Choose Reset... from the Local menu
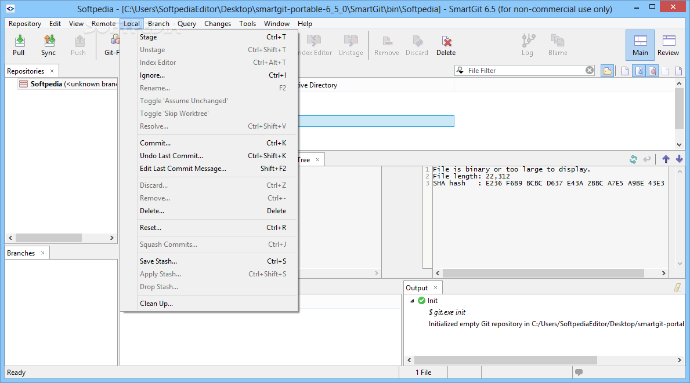Image resolution: width=690 pixels, height=383 pixels. [209, 228]
